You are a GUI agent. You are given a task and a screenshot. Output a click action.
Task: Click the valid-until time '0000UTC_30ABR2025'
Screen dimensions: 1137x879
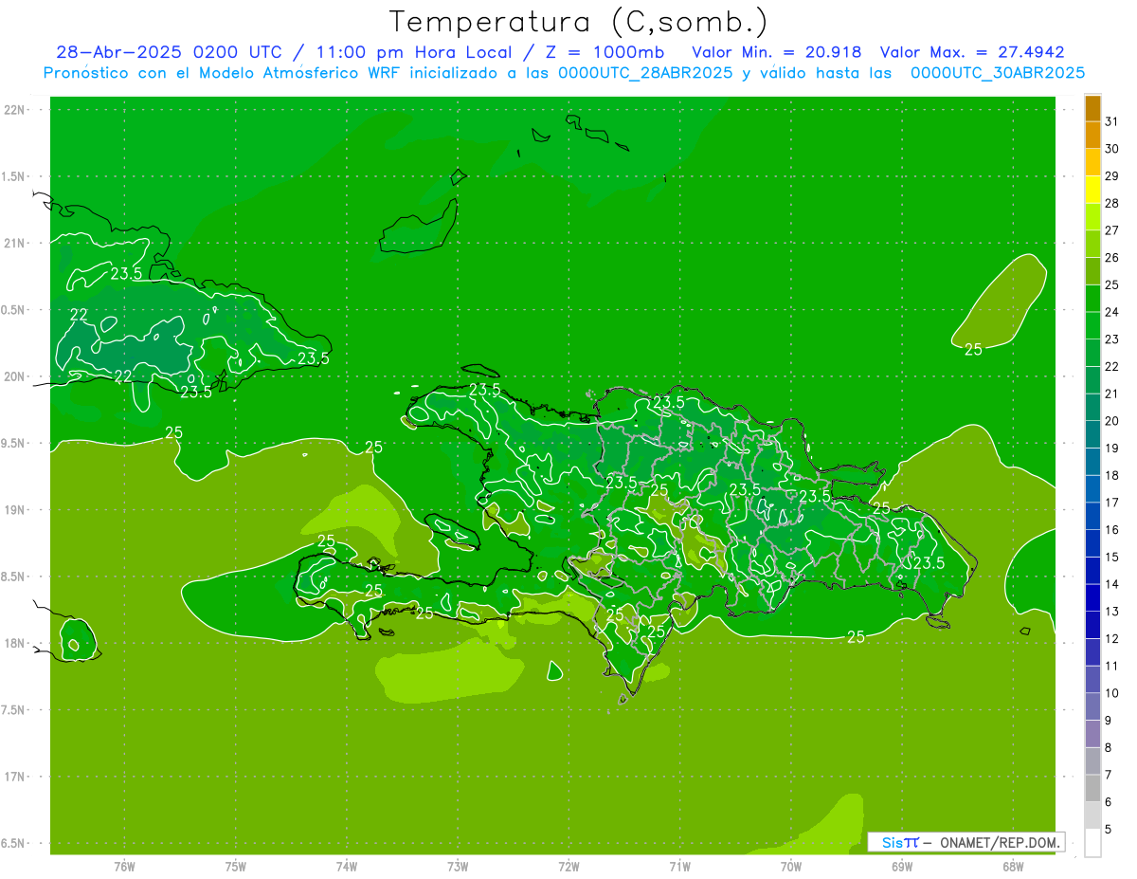tap(997, 73)
